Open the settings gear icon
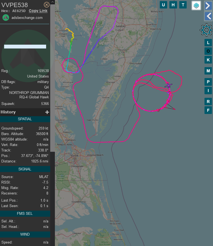 coord(206,30)
